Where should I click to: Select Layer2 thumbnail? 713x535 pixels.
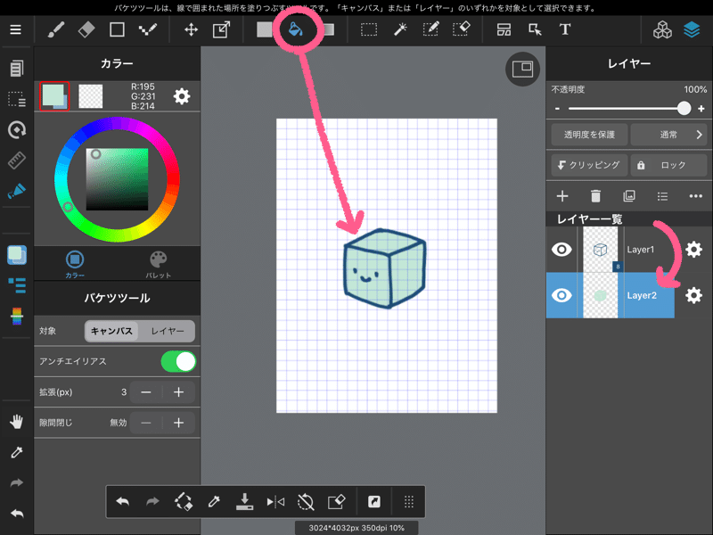coord(600,295)
